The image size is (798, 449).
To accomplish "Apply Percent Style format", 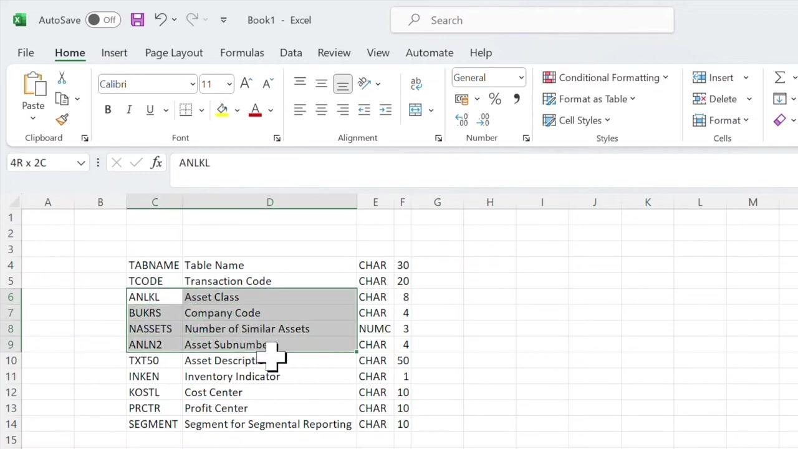I will coord(495,99).
